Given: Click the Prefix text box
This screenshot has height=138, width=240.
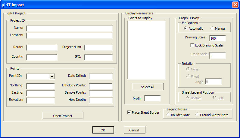Looking at the screenshot, I should click(x=152, y=98).
